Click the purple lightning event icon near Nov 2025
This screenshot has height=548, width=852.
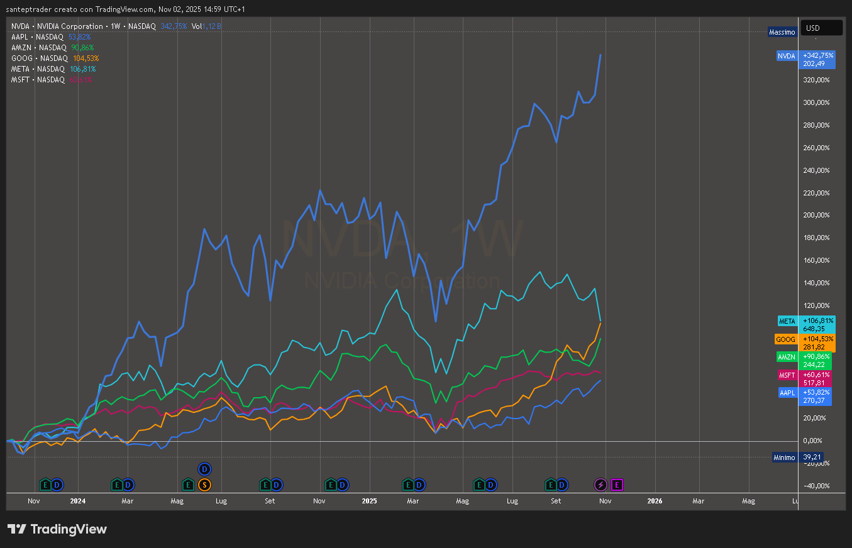pyautogui.click(x=600, y=485)
